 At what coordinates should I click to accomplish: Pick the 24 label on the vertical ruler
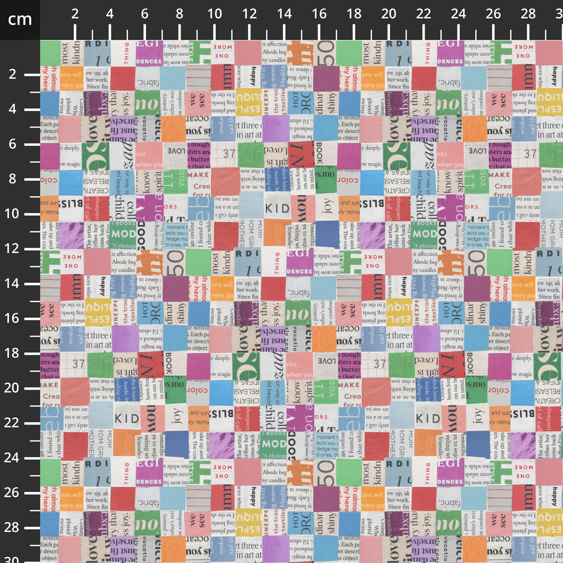pyautogui.click(x=12, y=457)
